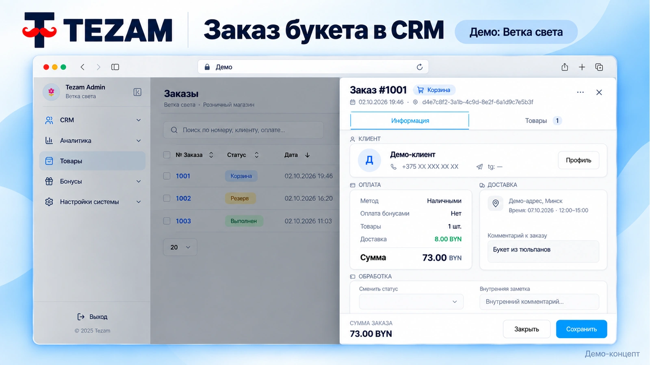650x365 pixels.
Task: Click the CRM people icon
Action: pyautogui.click(x=49, y=120)
